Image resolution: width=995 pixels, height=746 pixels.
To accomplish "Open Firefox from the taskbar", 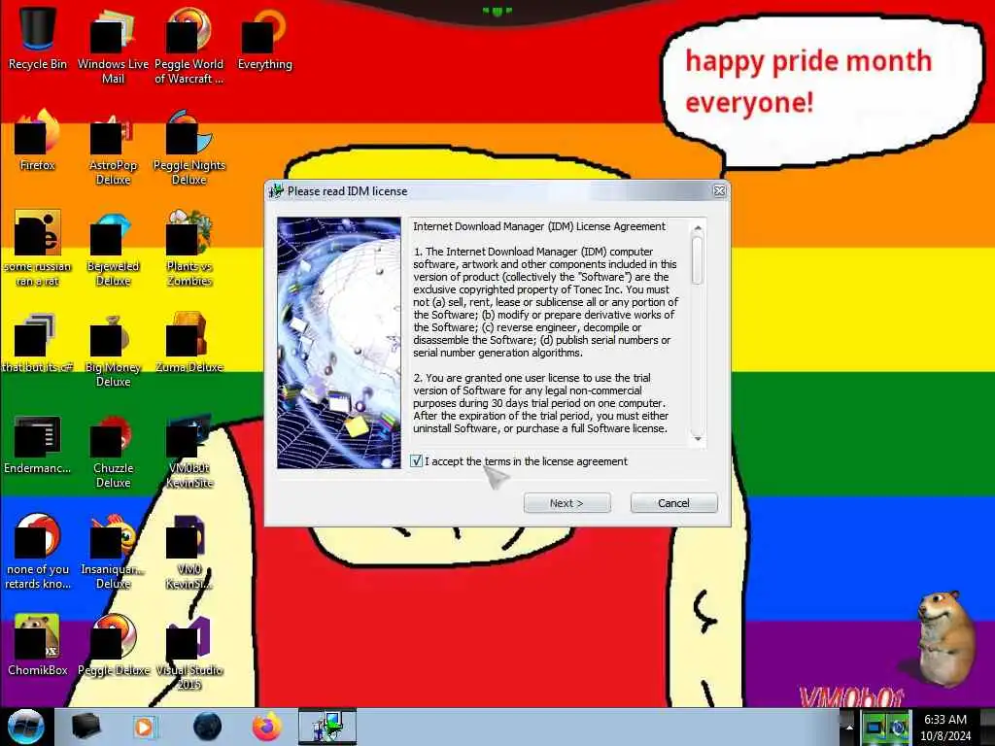I will pyautogui.click(x=267, y=727).
